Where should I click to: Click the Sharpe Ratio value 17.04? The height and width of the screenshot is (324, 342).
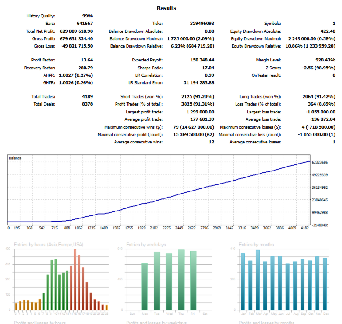click(x=208, y=68)
